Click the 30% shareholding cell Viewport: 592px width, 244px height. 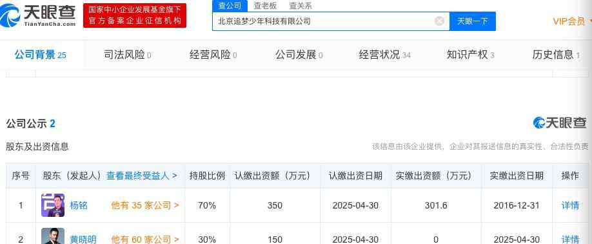coord(207,239)
